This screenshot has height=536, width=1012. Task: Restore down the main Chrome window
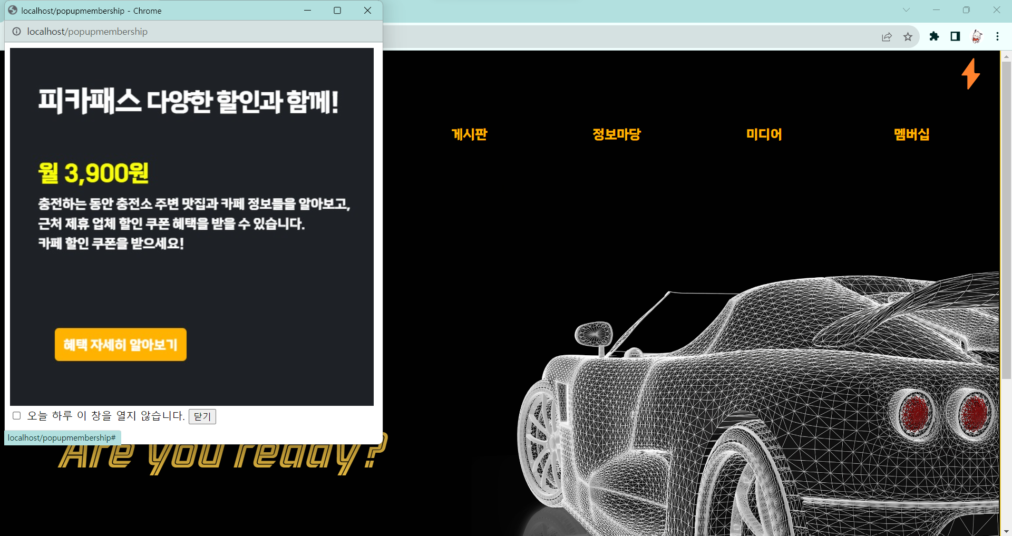(966, 10)
